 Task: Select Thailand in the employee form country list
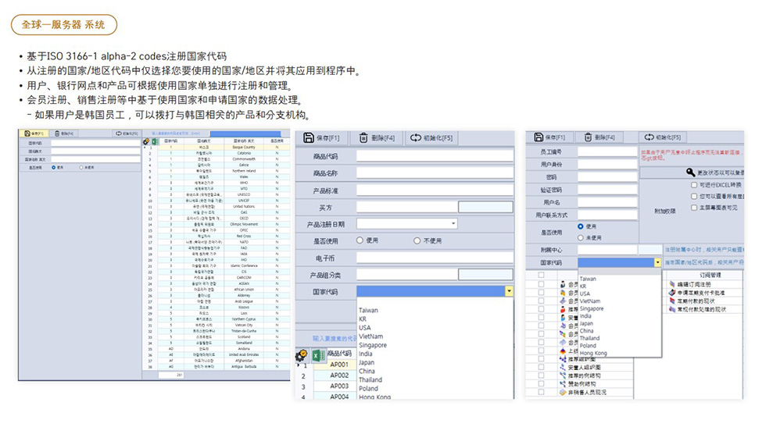591,338
